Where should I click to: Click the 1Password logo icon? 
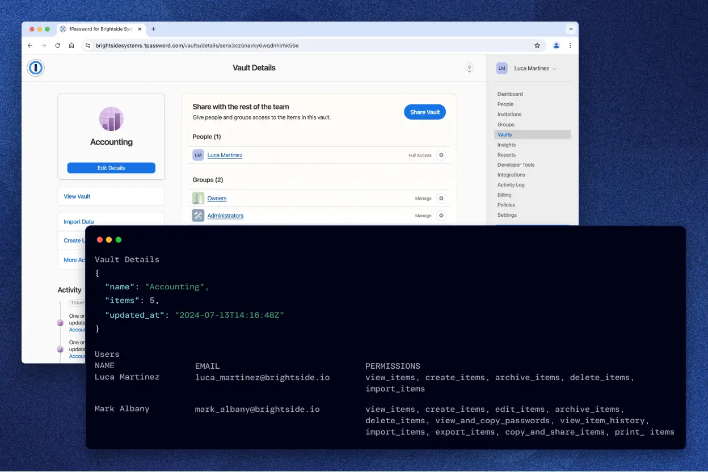coord(36,68)
